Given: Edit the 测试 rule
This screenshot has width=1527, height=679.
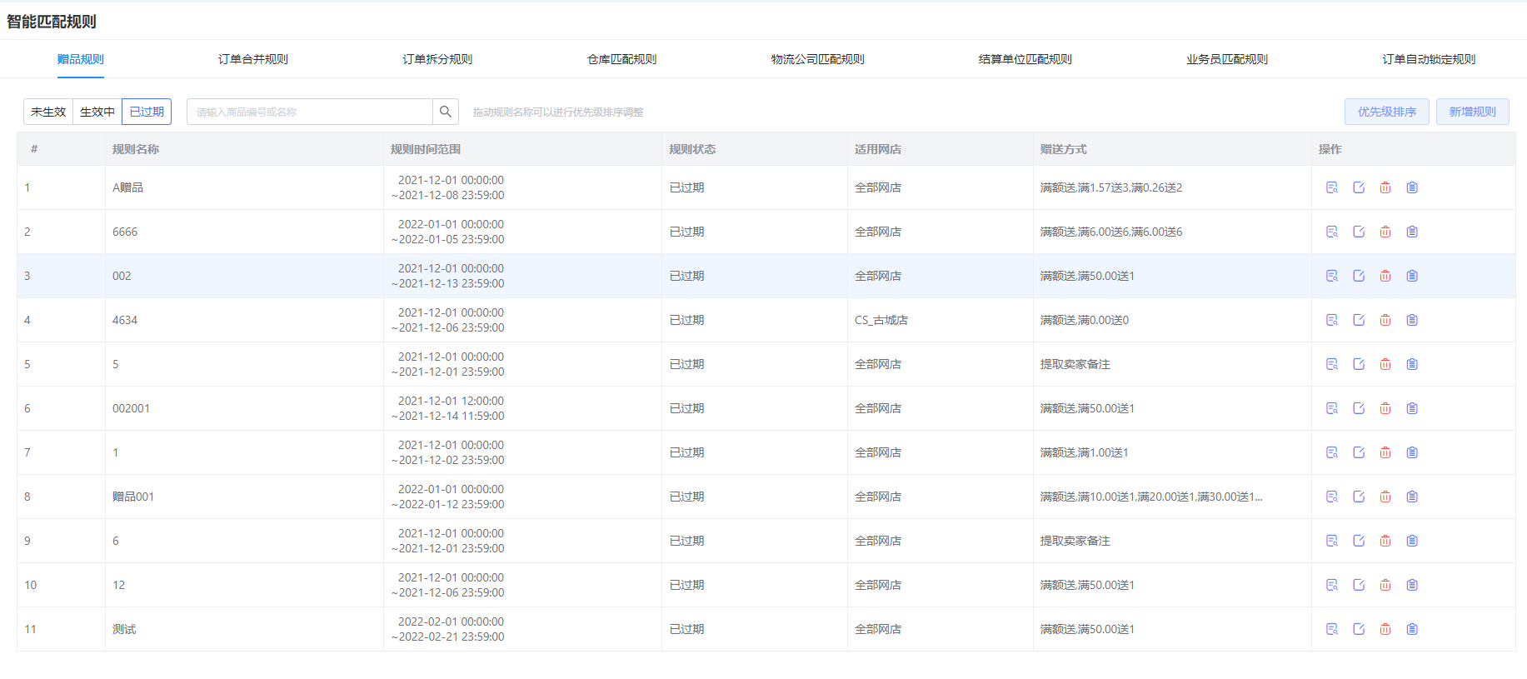Looking at the screenshot, I should coord(1359,629).
